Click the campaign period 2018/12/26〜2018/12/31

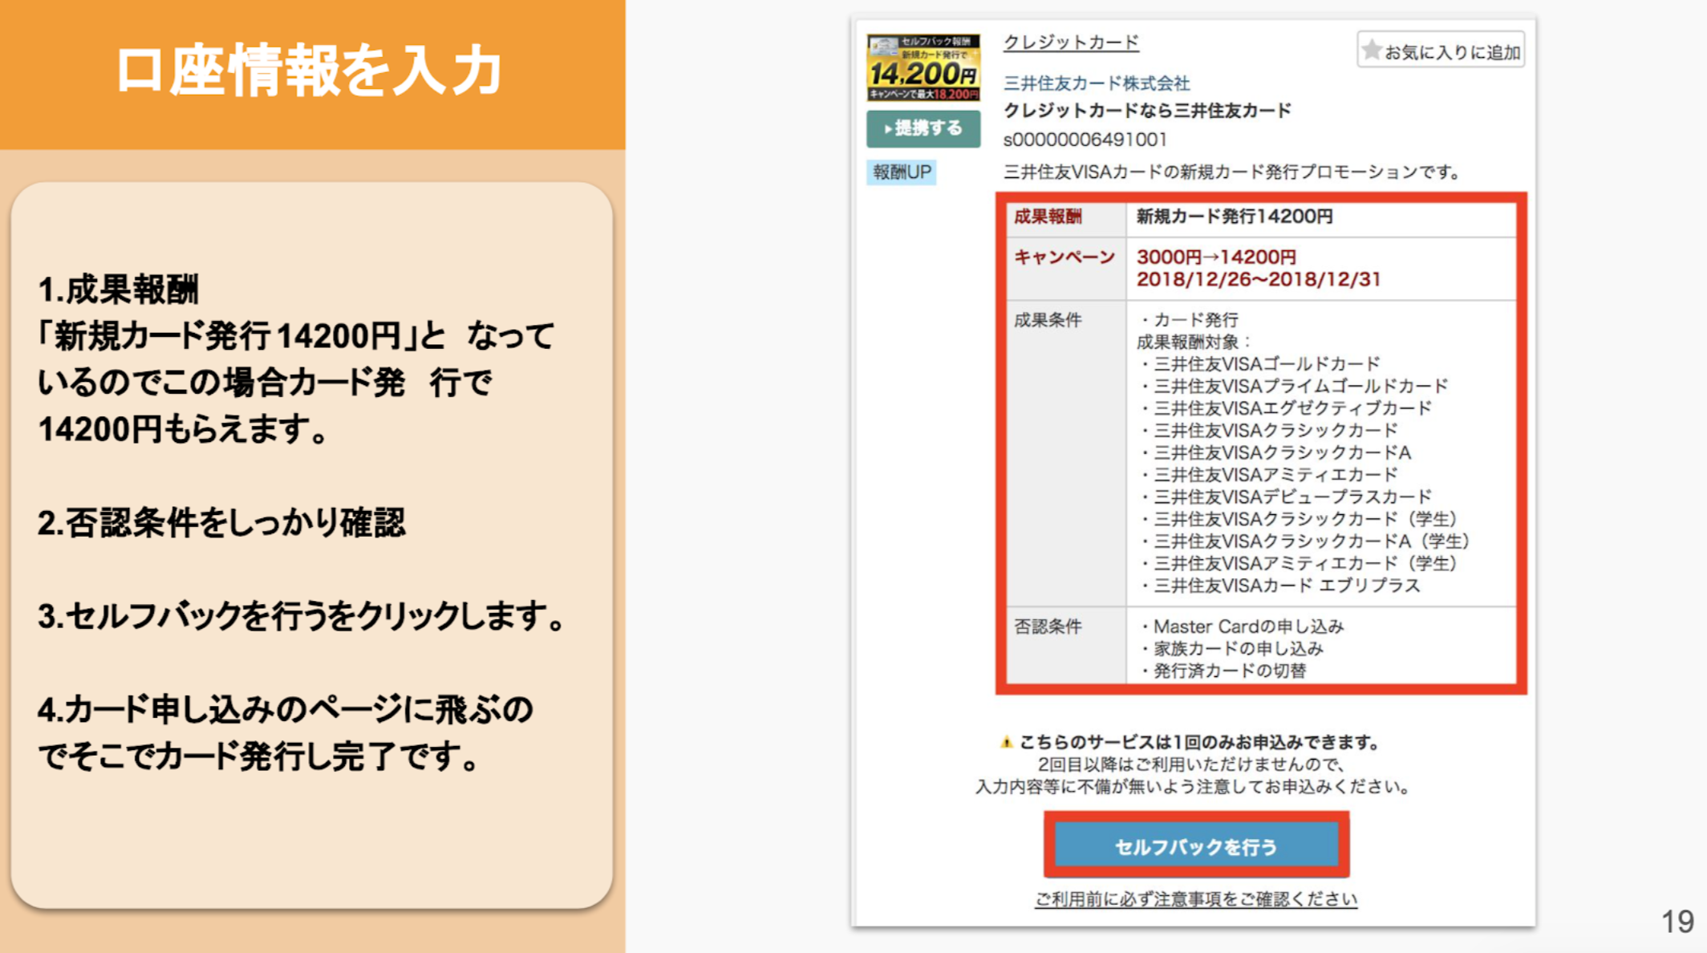pos(1259,280)
